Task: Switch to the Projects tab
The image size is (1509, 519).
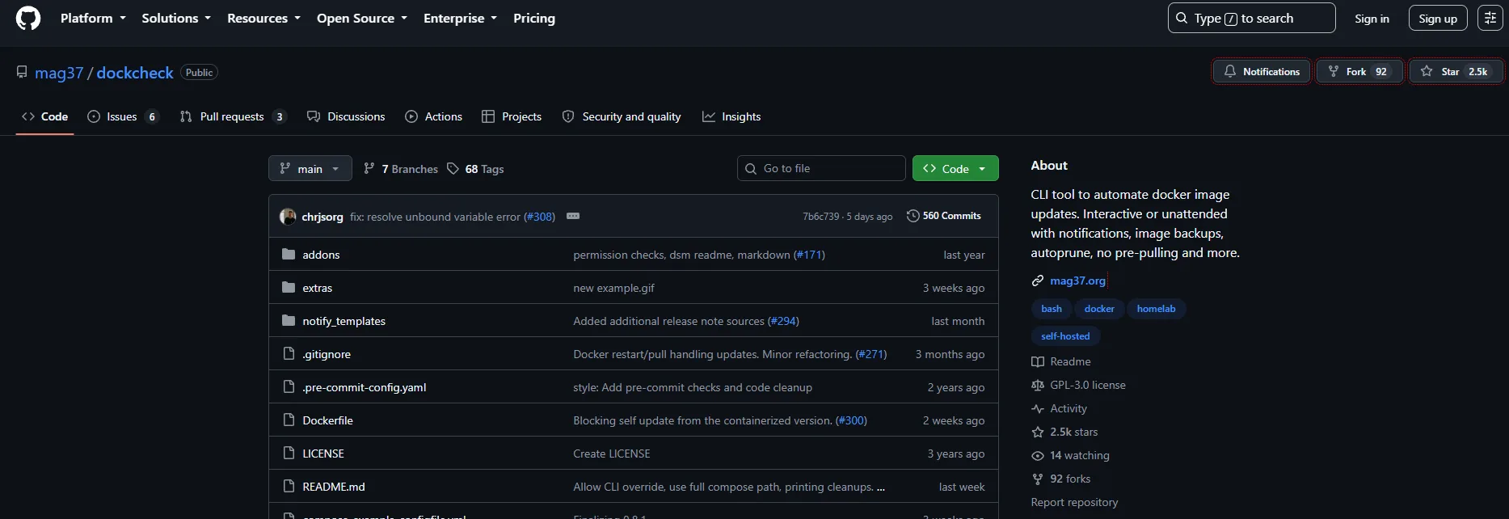Action: [x=512, y=116]
